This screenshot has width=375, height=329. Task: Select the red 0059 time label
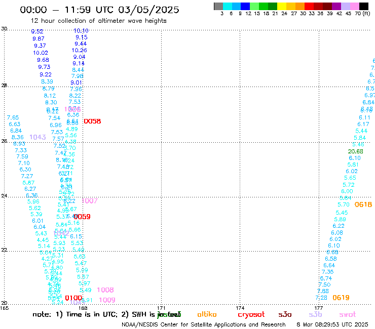click(x=82, y=217)
